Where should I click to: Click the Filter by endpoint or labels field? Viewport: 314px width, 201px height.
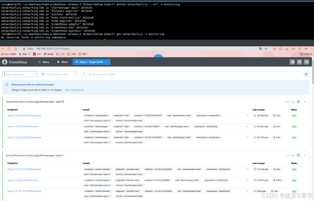tap(191, 74)
